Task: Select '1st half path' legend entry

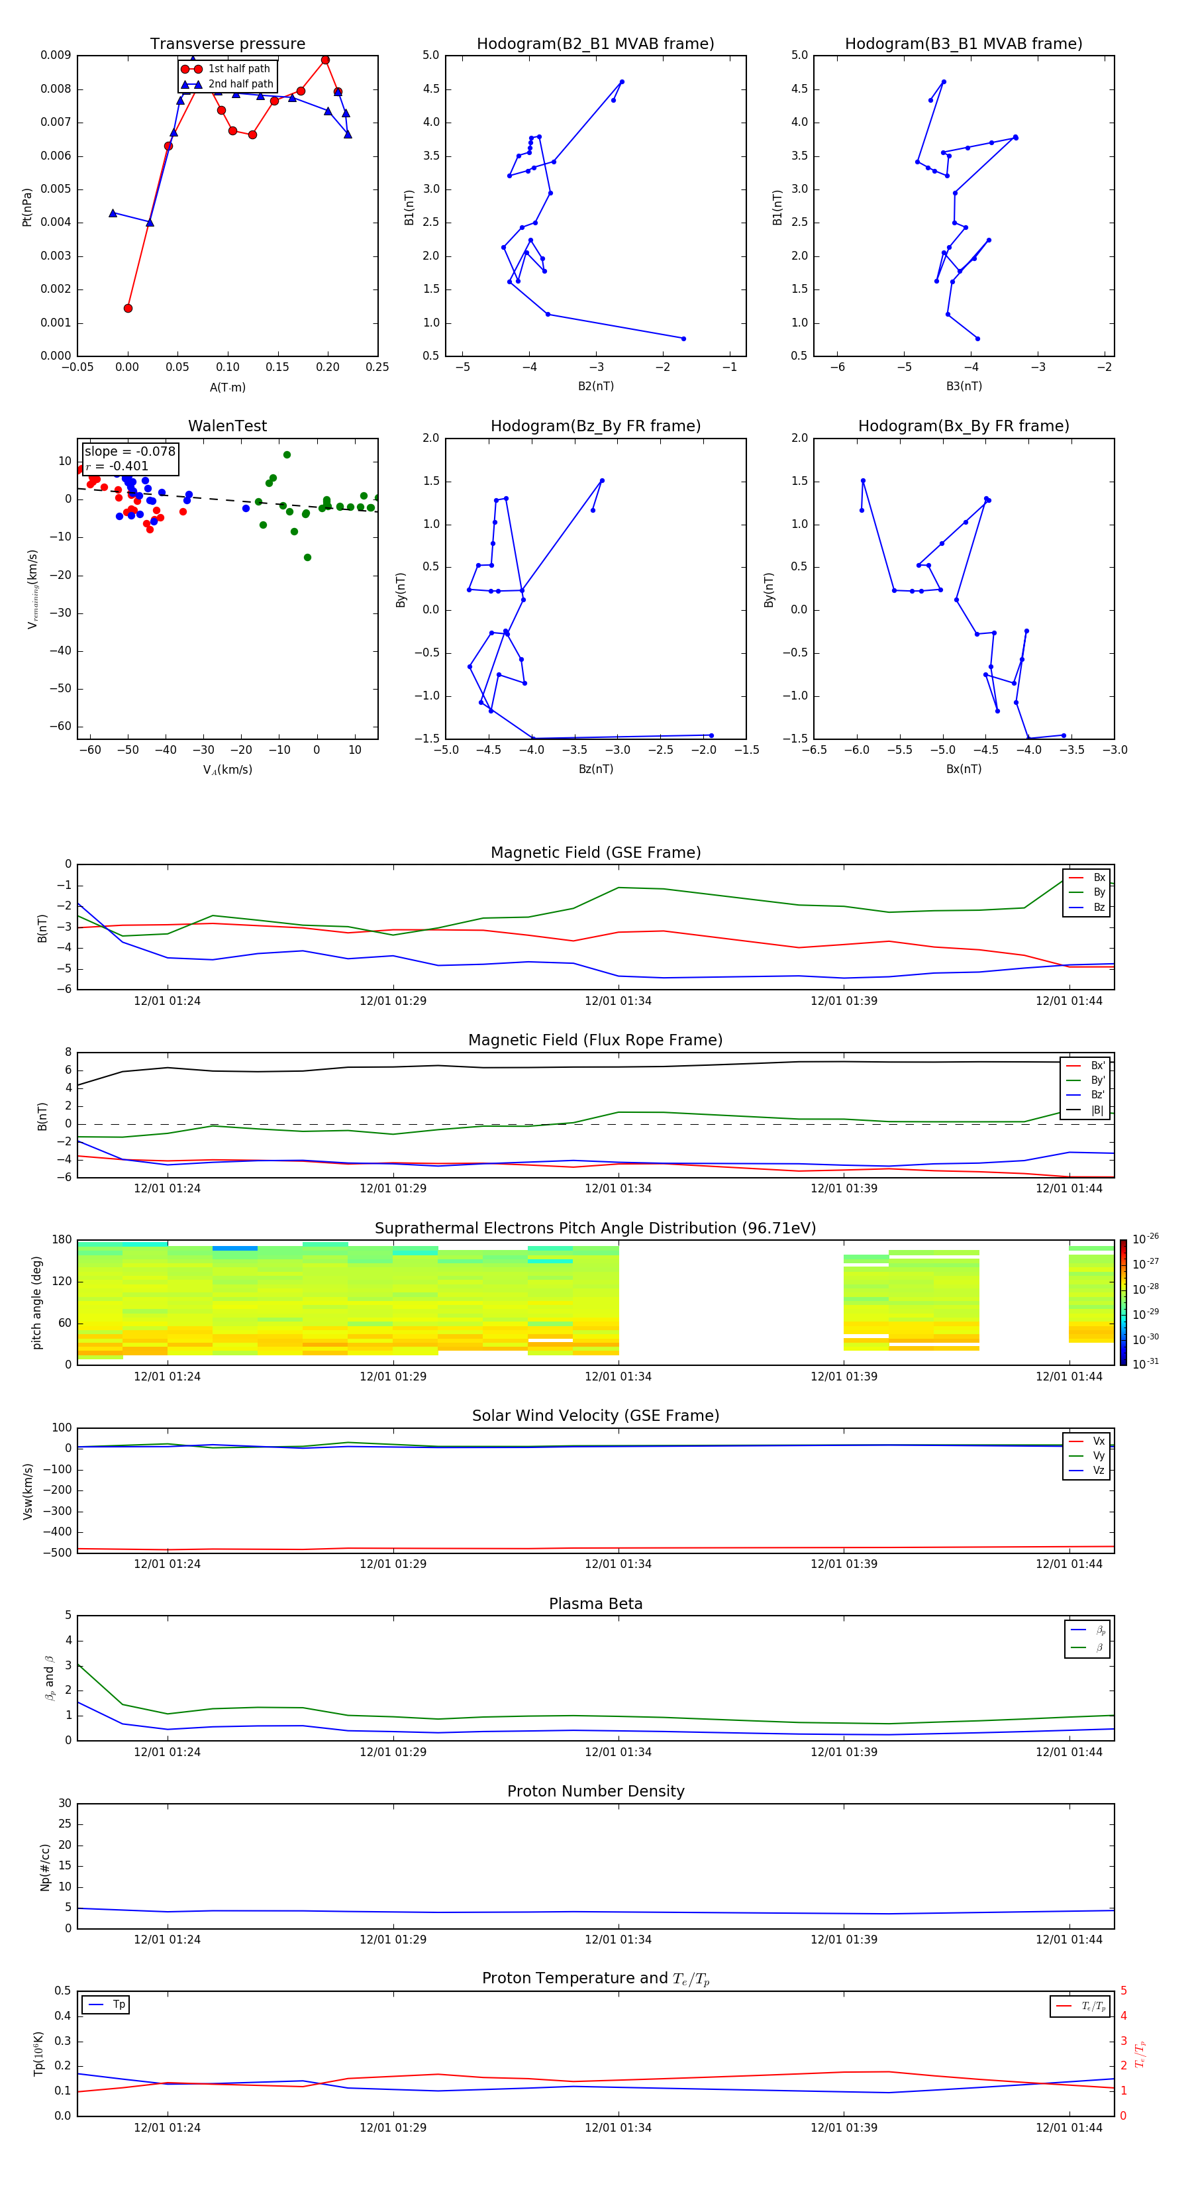Action: pyautogui.click(x=226, y=69)
